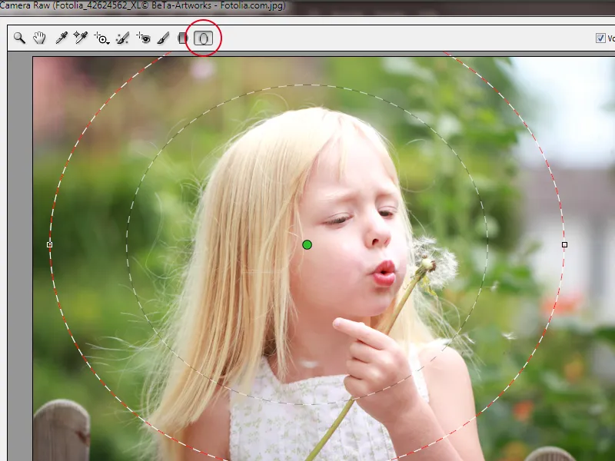Select the Color Sampler tool
Viewport: 615px width, 461px height.
[81, 38]
